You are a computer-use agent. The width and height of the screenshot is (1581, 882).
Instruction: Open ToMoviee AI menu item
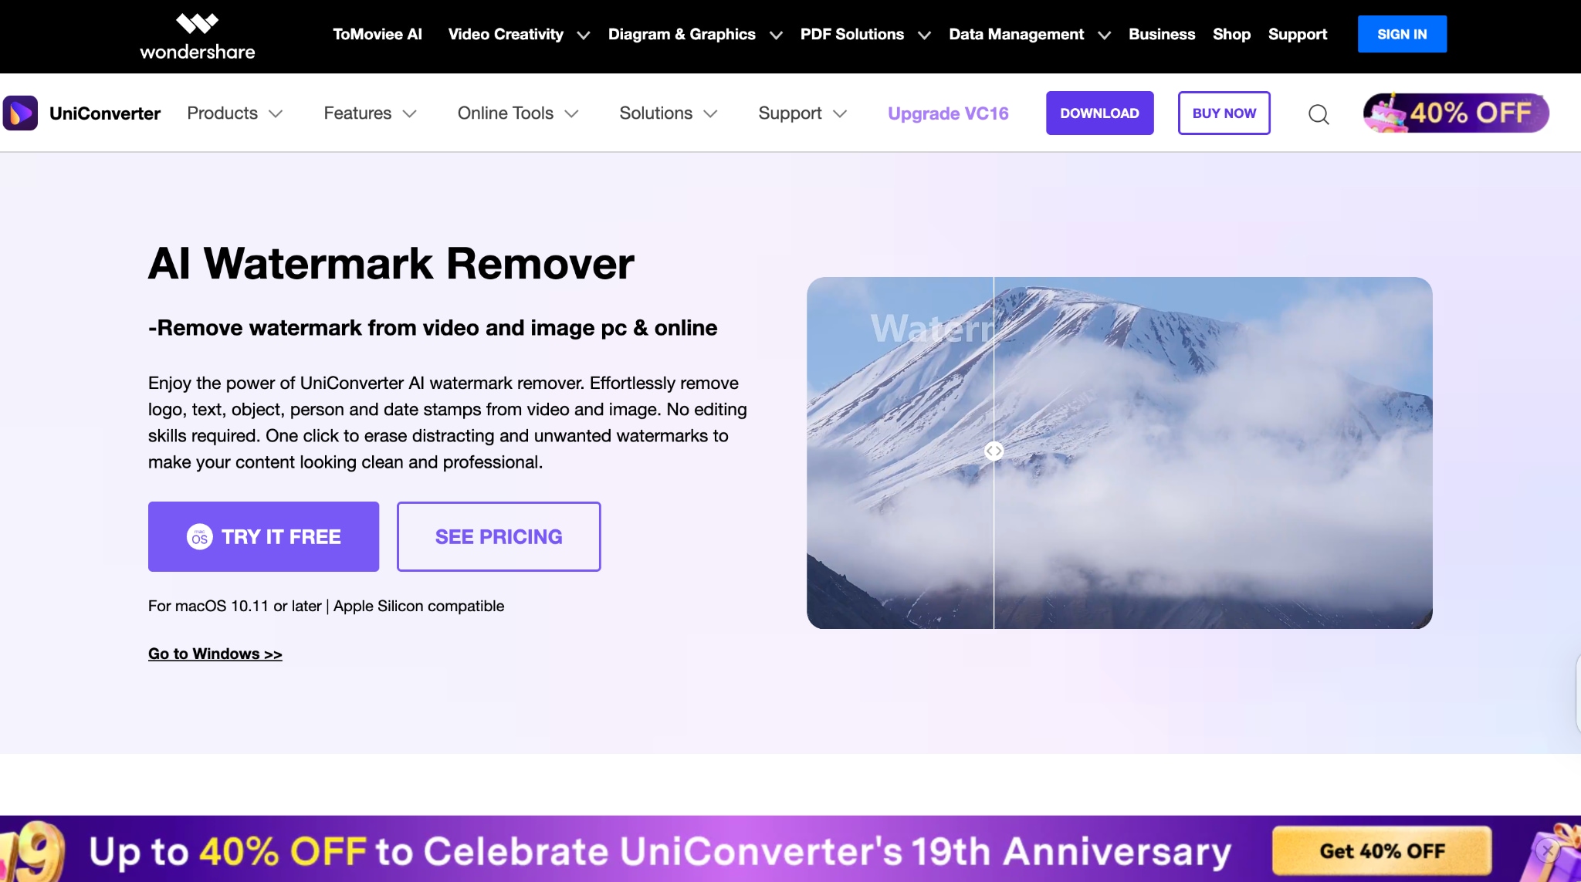377,34
